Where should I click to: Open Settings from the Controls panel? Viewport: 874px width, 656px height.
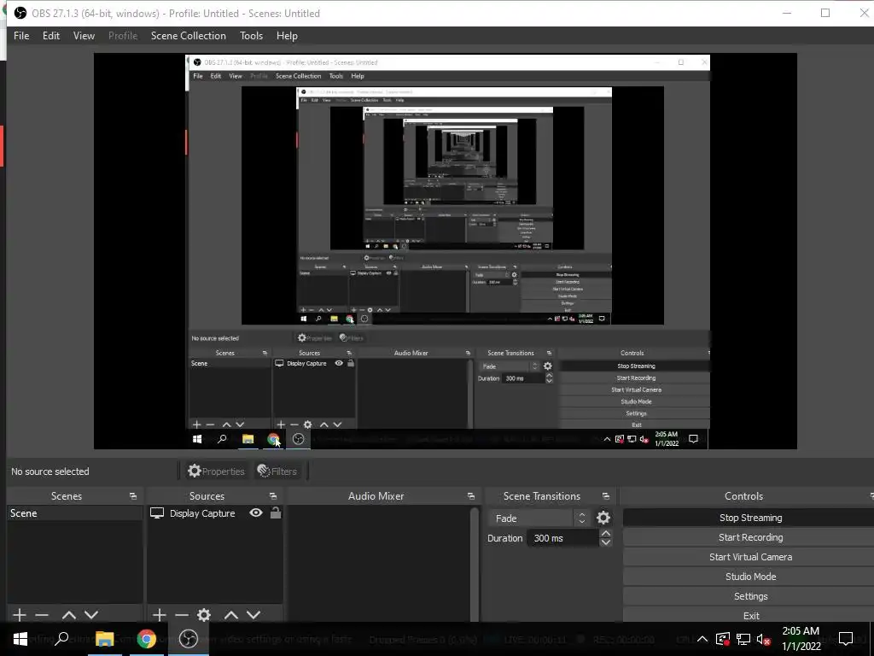click(x=750, y=596)
